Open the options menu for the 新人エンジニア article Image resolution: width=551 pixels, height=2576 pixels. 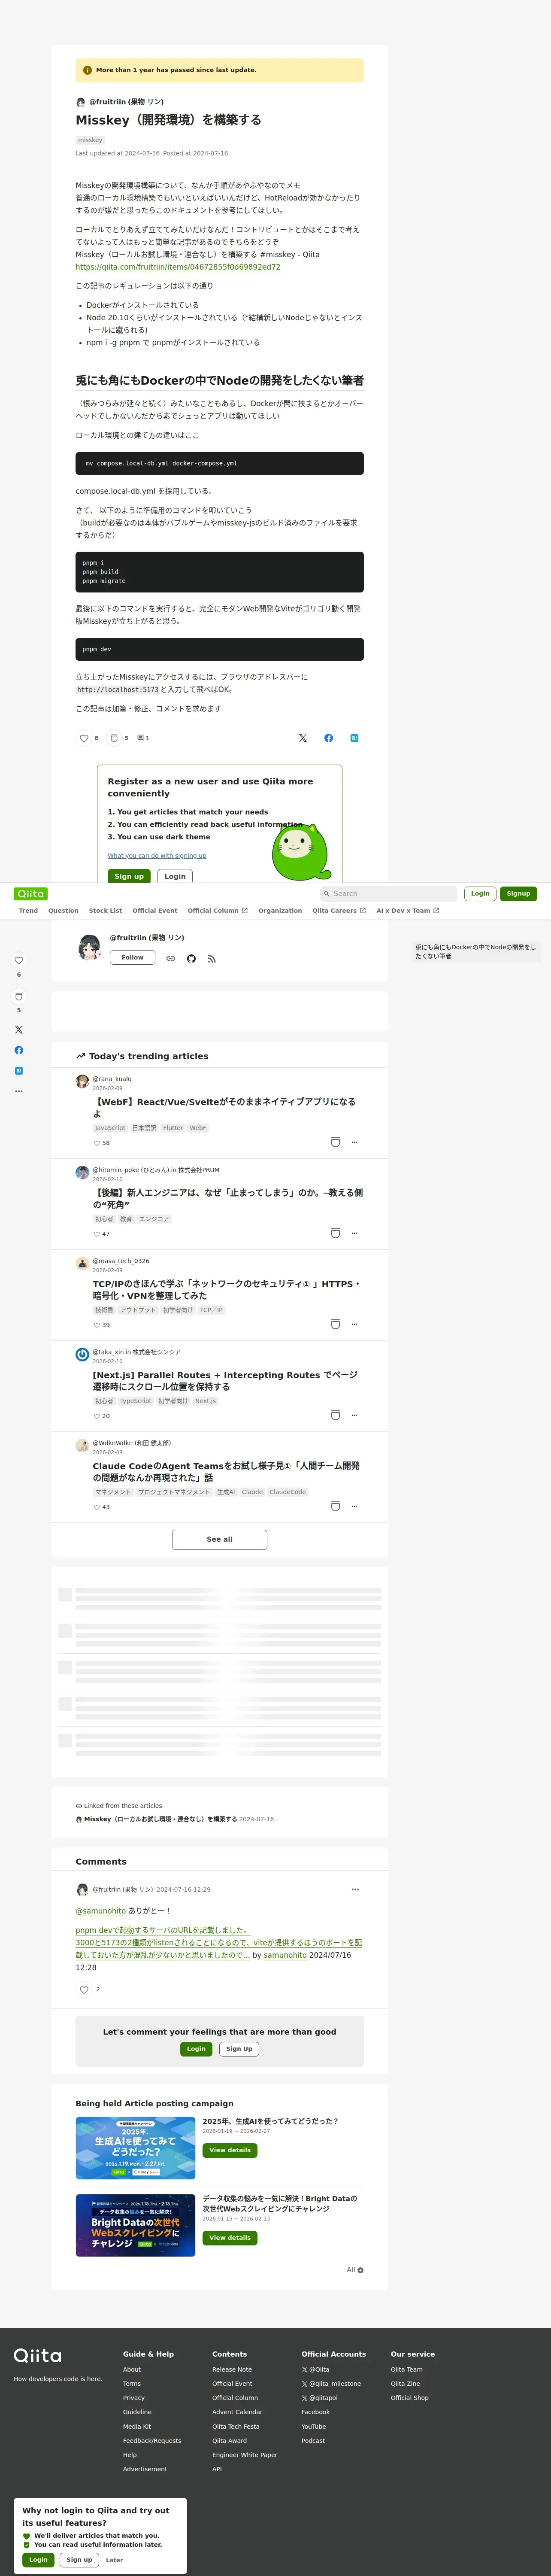click(x=354, y=1233)
